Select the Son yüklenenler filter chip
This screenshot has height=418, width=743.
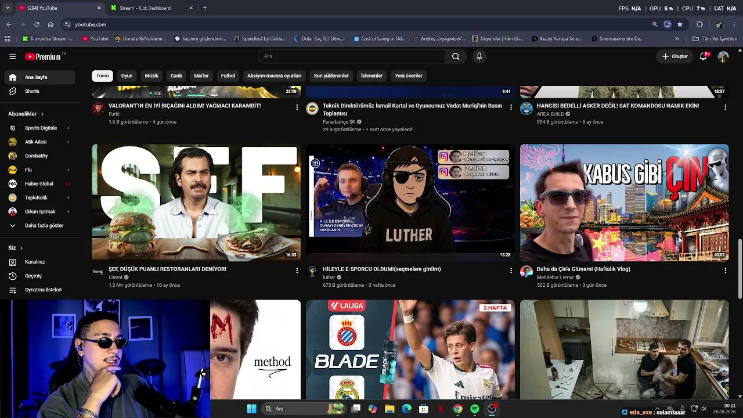(x=331, y=75)
